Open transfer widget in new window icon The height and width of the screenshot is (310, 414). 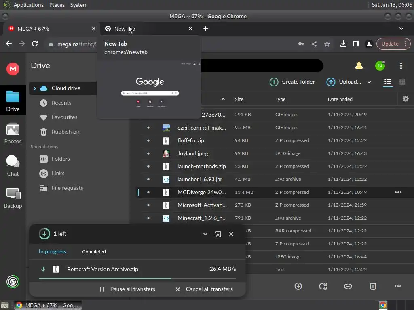pyautogui.click(x=218, y=234)
